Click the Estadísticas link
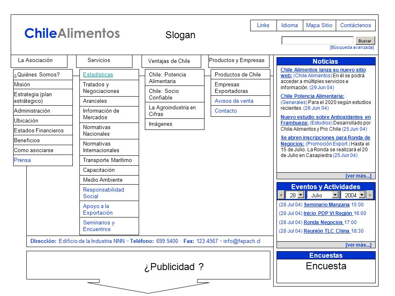Image resolution: width=395 pixels, height=296 pixels. tap(98, 75)
